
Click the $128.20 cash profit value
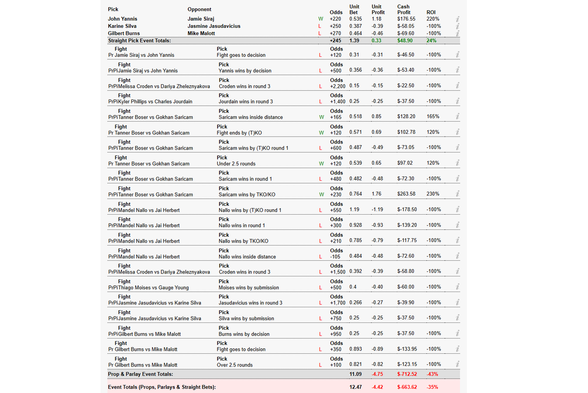pos(406,117)
